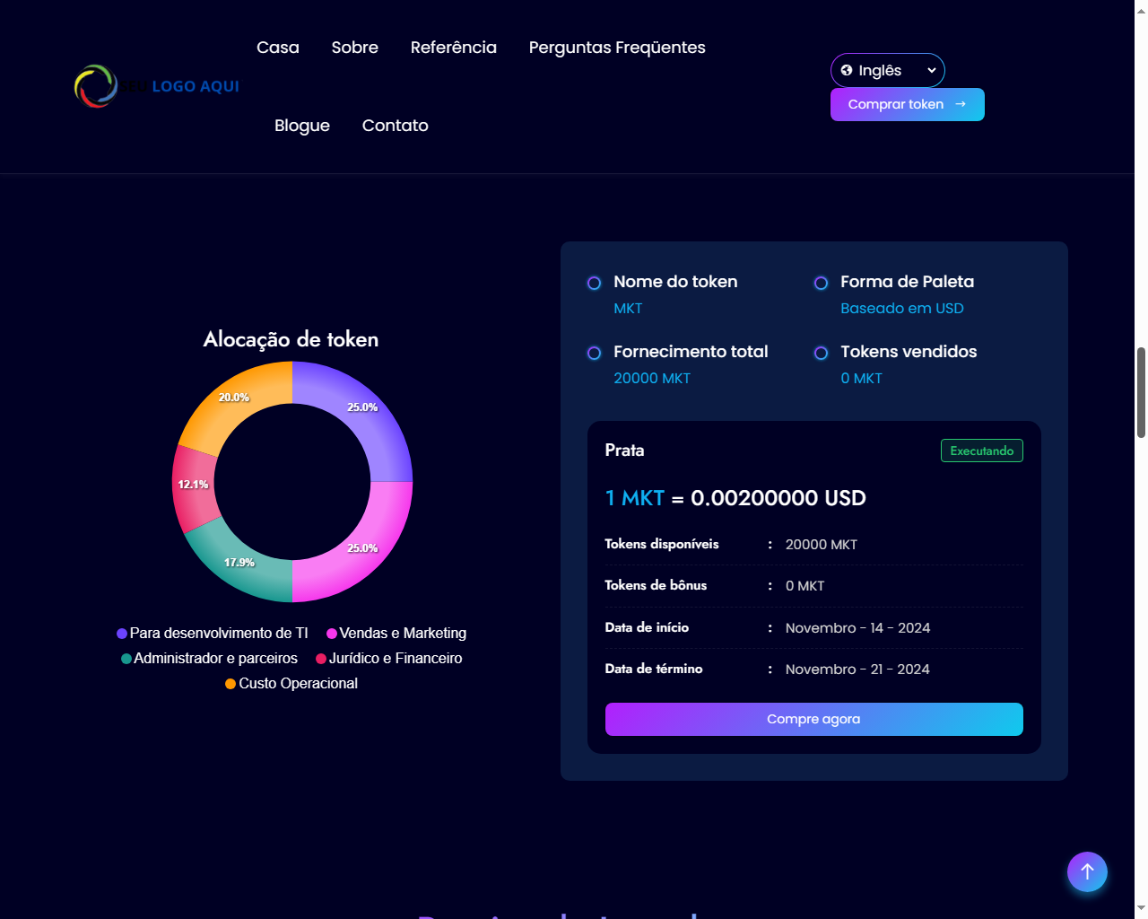1148x919 pixels.
Task: Expand the language list using chevron arrow
Action: pyautogui.click(x=932, y=70)
